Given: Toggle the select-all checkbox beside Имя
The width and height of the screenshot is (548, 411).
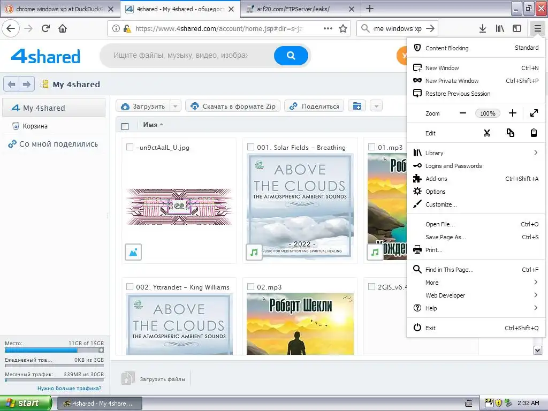Looking at the screenshot, I should (125, 126).
